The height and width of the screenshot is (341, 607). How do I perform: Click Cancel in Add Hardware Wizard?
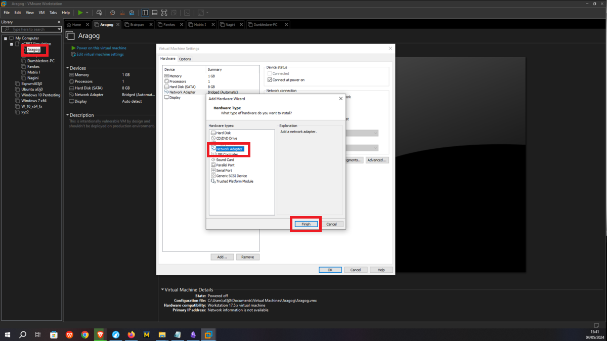(331, 224)
